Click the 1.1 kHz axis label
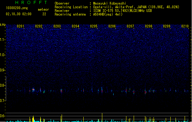 pyautogui.click(x=2, y=40)
